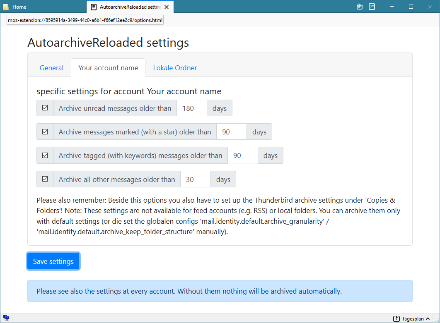Open the calendar icon in title bar
Screen dimensions: 440x323
(x=360, y=7)
